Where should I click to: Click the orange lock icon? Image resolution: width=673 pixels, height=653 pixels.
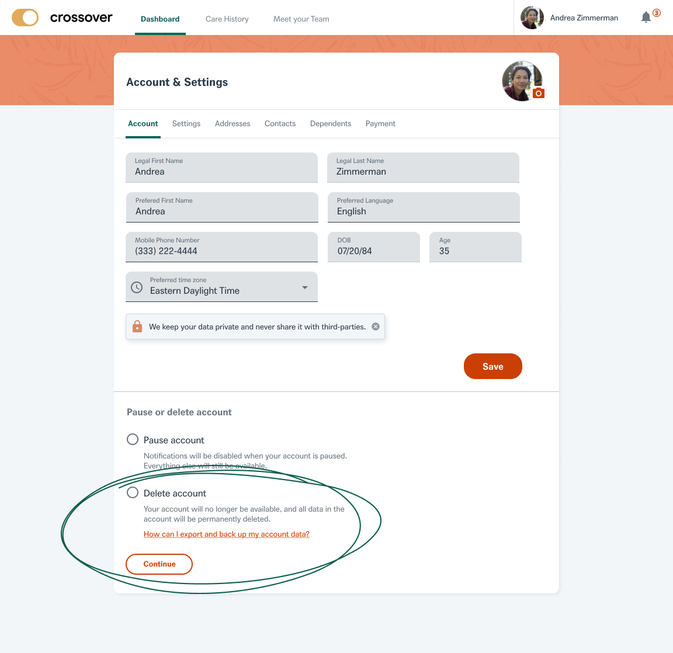[137, 326]
